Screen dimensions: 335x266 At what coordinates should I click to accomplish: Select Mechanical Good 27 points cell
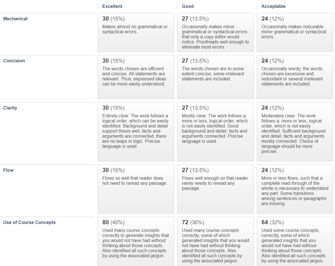tap(215, 32)
